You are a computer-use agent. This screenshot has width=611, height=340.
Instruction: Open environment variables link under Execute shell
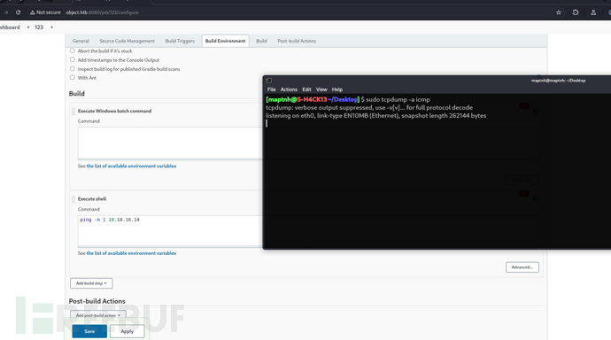click(131, 253)
